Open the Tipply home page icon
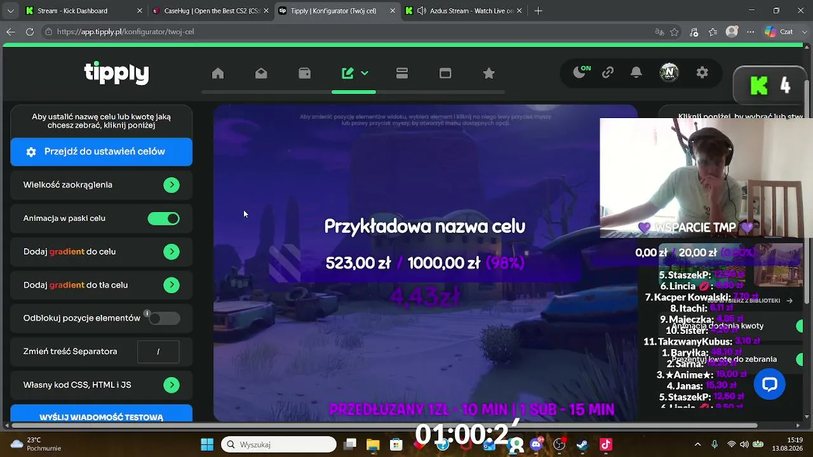This screenshot has width=813, height=457. click(x=218, y=74)
